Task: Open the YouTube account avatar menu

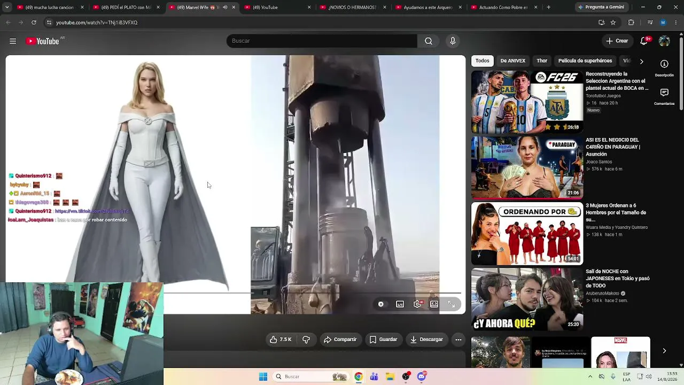Action: click(664, 41)
